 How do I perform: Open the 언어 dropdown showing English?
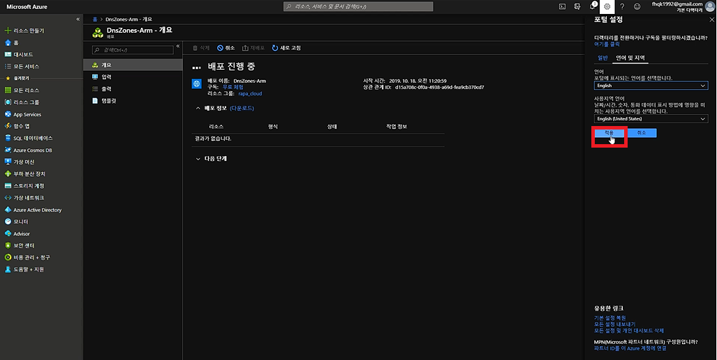click(651, 86)
